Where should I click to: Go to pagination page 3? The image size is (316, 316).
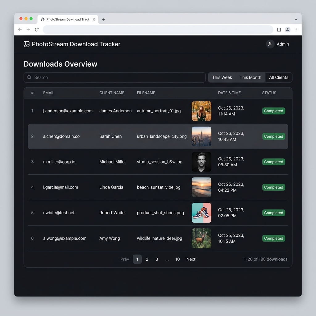(x=157, y=259)
